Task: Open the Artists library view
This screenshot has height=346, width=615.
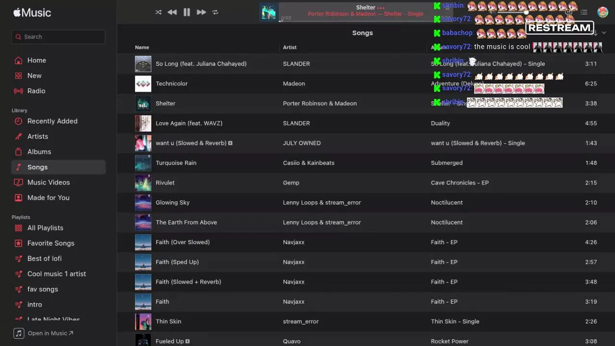Action: (37, 136)
